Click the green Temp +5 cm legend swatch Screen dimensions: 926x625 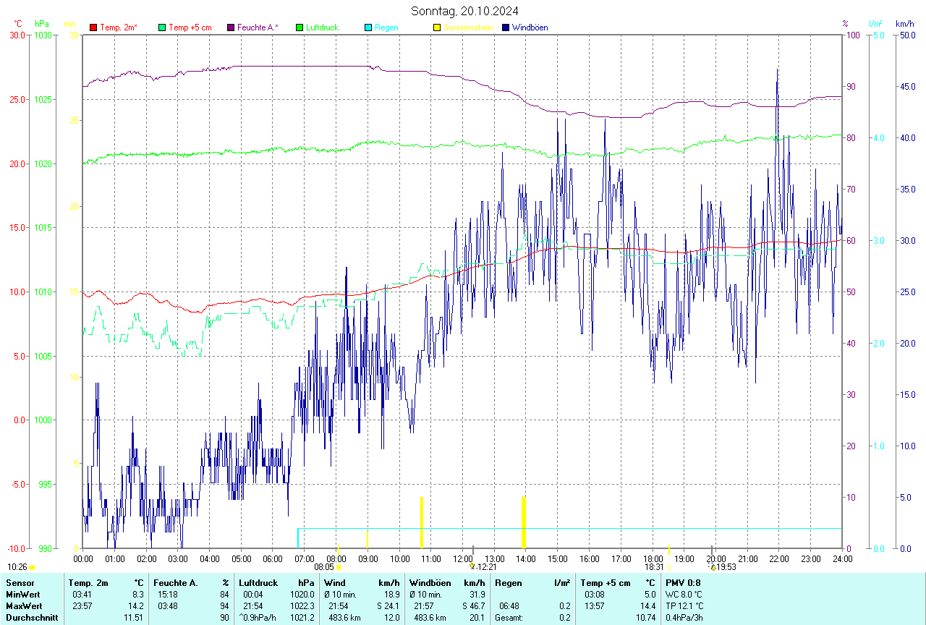pyautogui.click(x=162, y=27)
